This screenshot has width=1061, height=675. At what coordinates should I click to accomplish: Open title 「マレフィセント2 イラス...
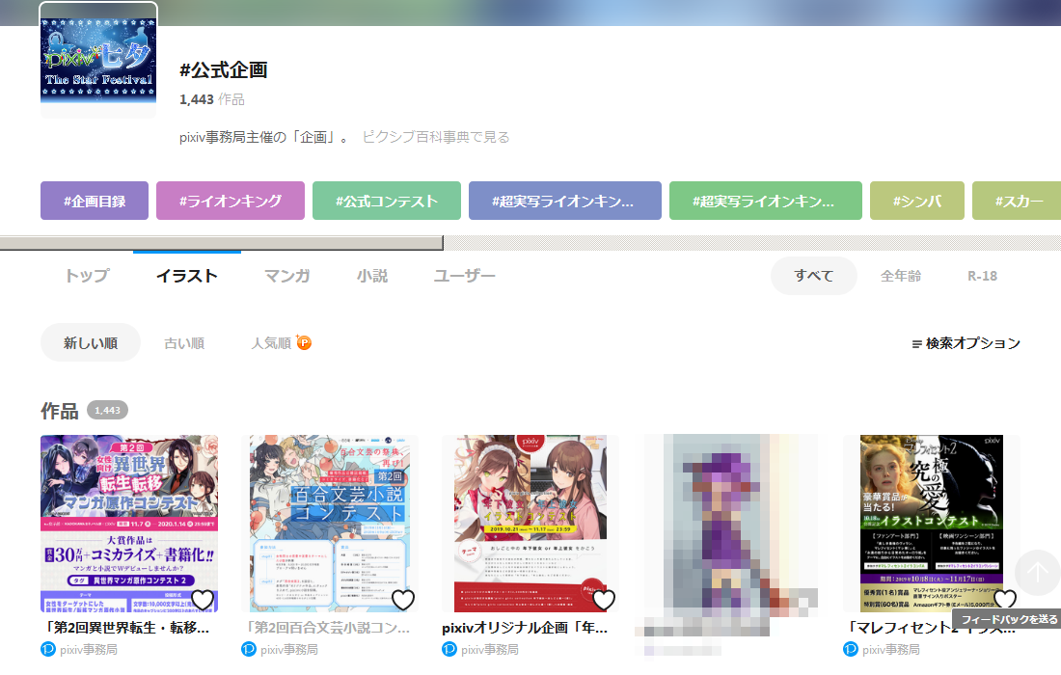pyautogui.click(x=931, y=628)
